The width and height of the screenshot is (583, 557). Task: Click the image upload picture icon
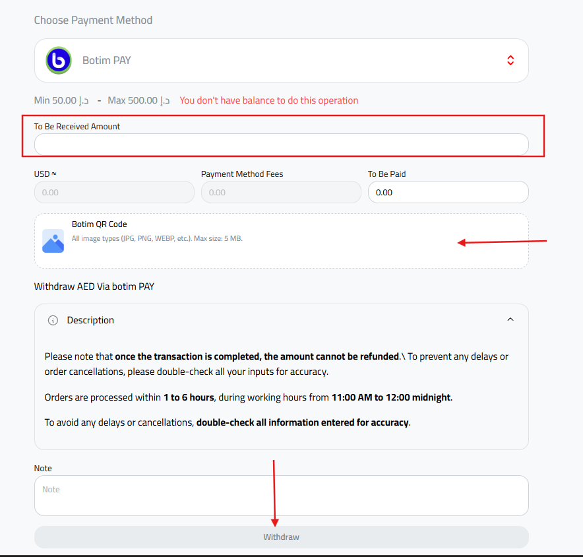(53, 241)
